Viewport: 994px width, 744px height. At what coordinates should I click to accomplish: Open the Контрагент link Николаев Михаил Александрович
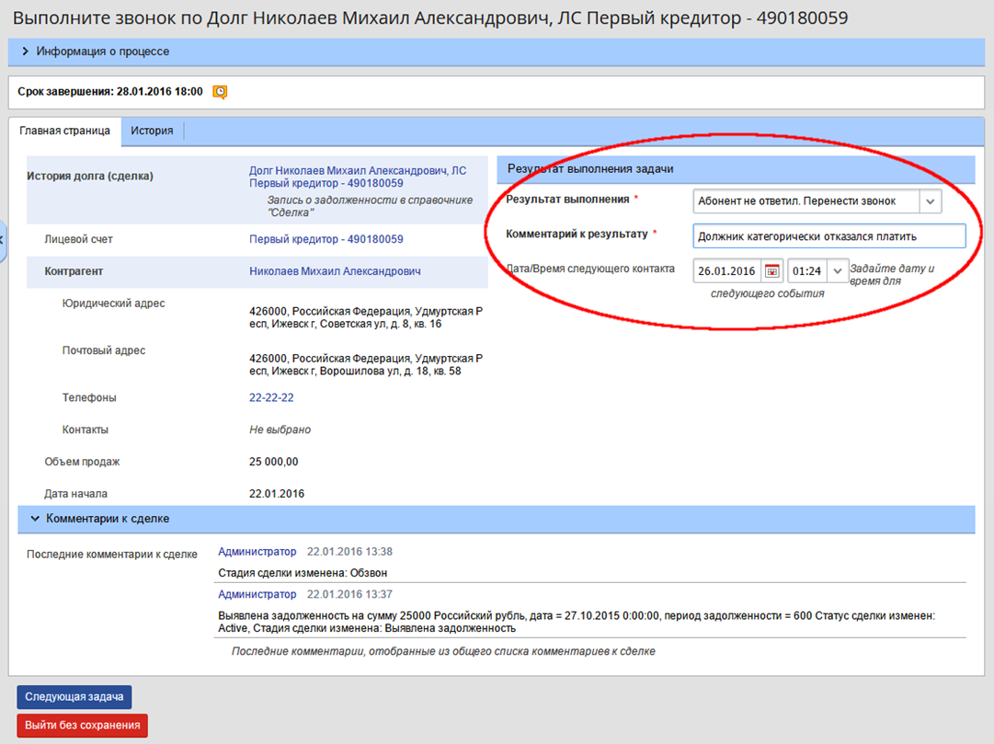coord(335,271)
